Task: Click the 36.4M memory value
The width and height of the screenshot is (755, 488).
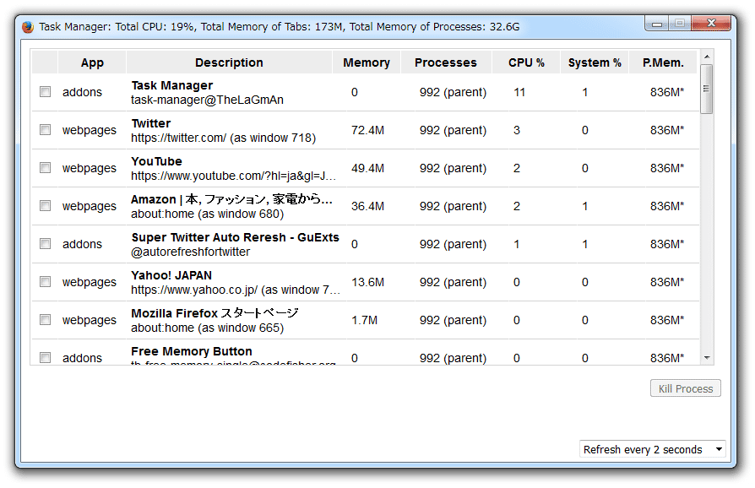Action: (x=368, y=206)
